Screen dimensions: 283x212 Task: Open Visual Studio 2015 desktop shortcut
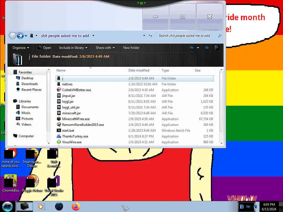54,186
